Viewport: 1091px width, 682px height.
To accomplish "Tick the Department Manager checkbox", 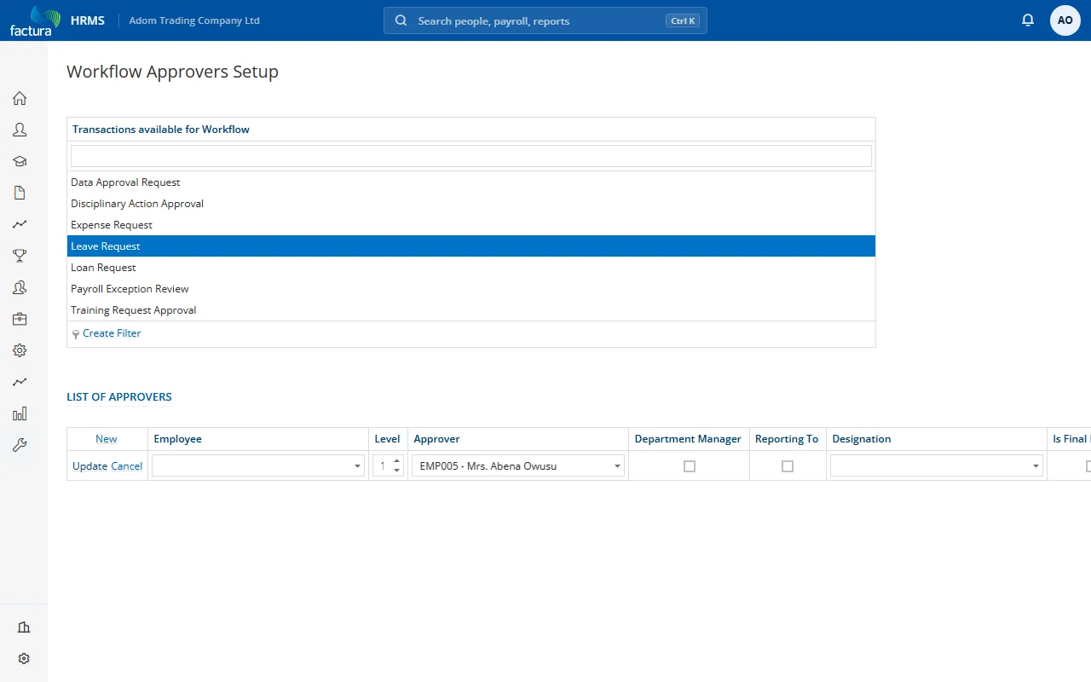I will point(690,466).
